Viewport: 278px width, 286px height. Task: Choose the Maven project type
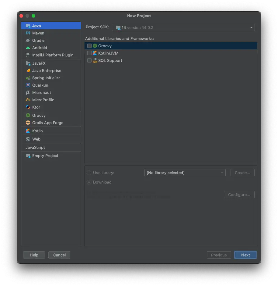tap(51, 33)
